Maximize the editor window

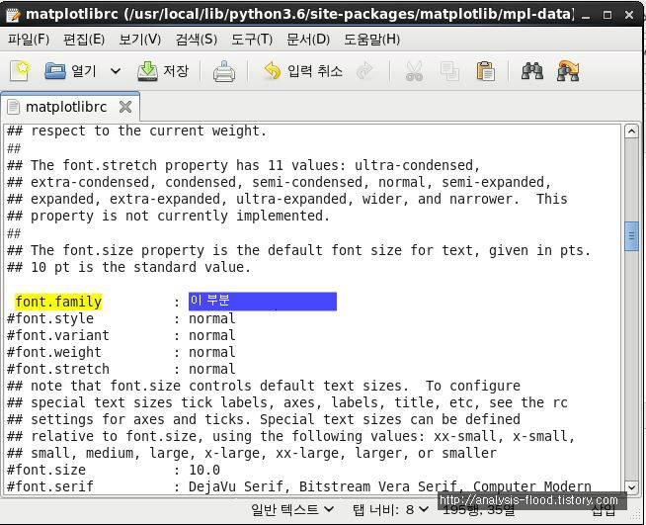click(607, 15)
